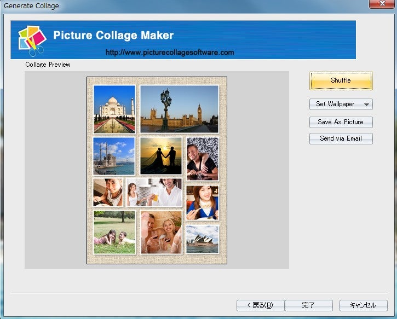Select the couple drinking orange juice photo

[154, 193]
